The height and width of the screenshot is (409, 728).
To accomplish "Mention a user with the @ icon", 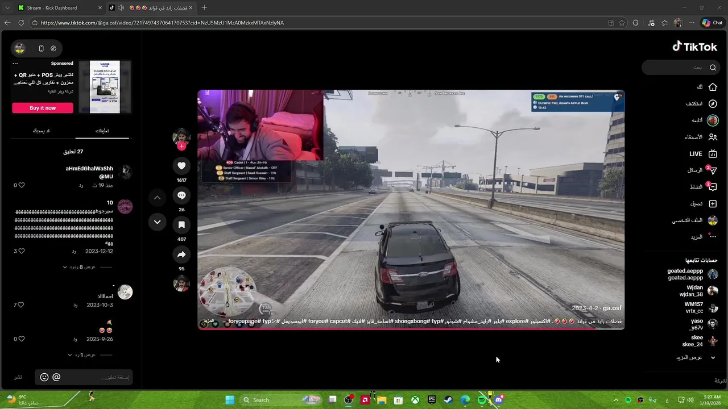I will tap(56, 377).
